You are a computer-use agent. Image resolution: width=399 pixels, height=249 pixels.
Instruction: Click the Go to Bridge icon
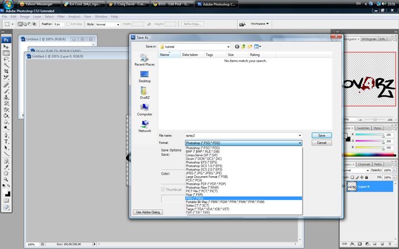(242, 24)
